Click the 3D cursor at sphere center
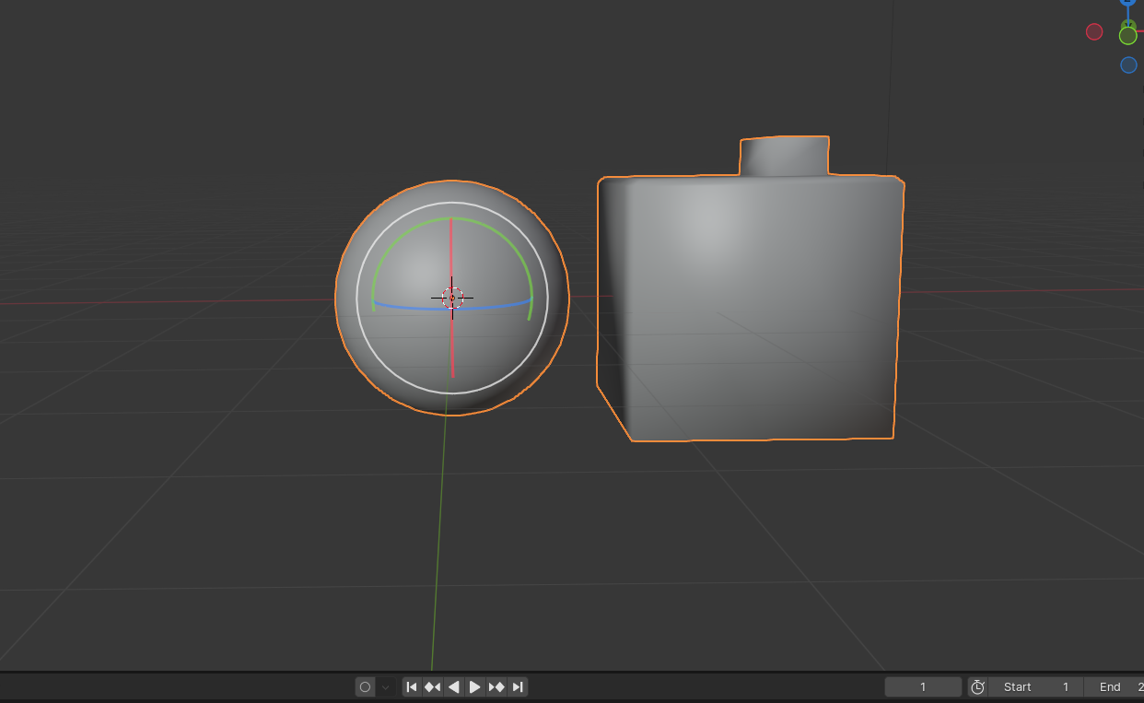 click(x=452, y=298)
